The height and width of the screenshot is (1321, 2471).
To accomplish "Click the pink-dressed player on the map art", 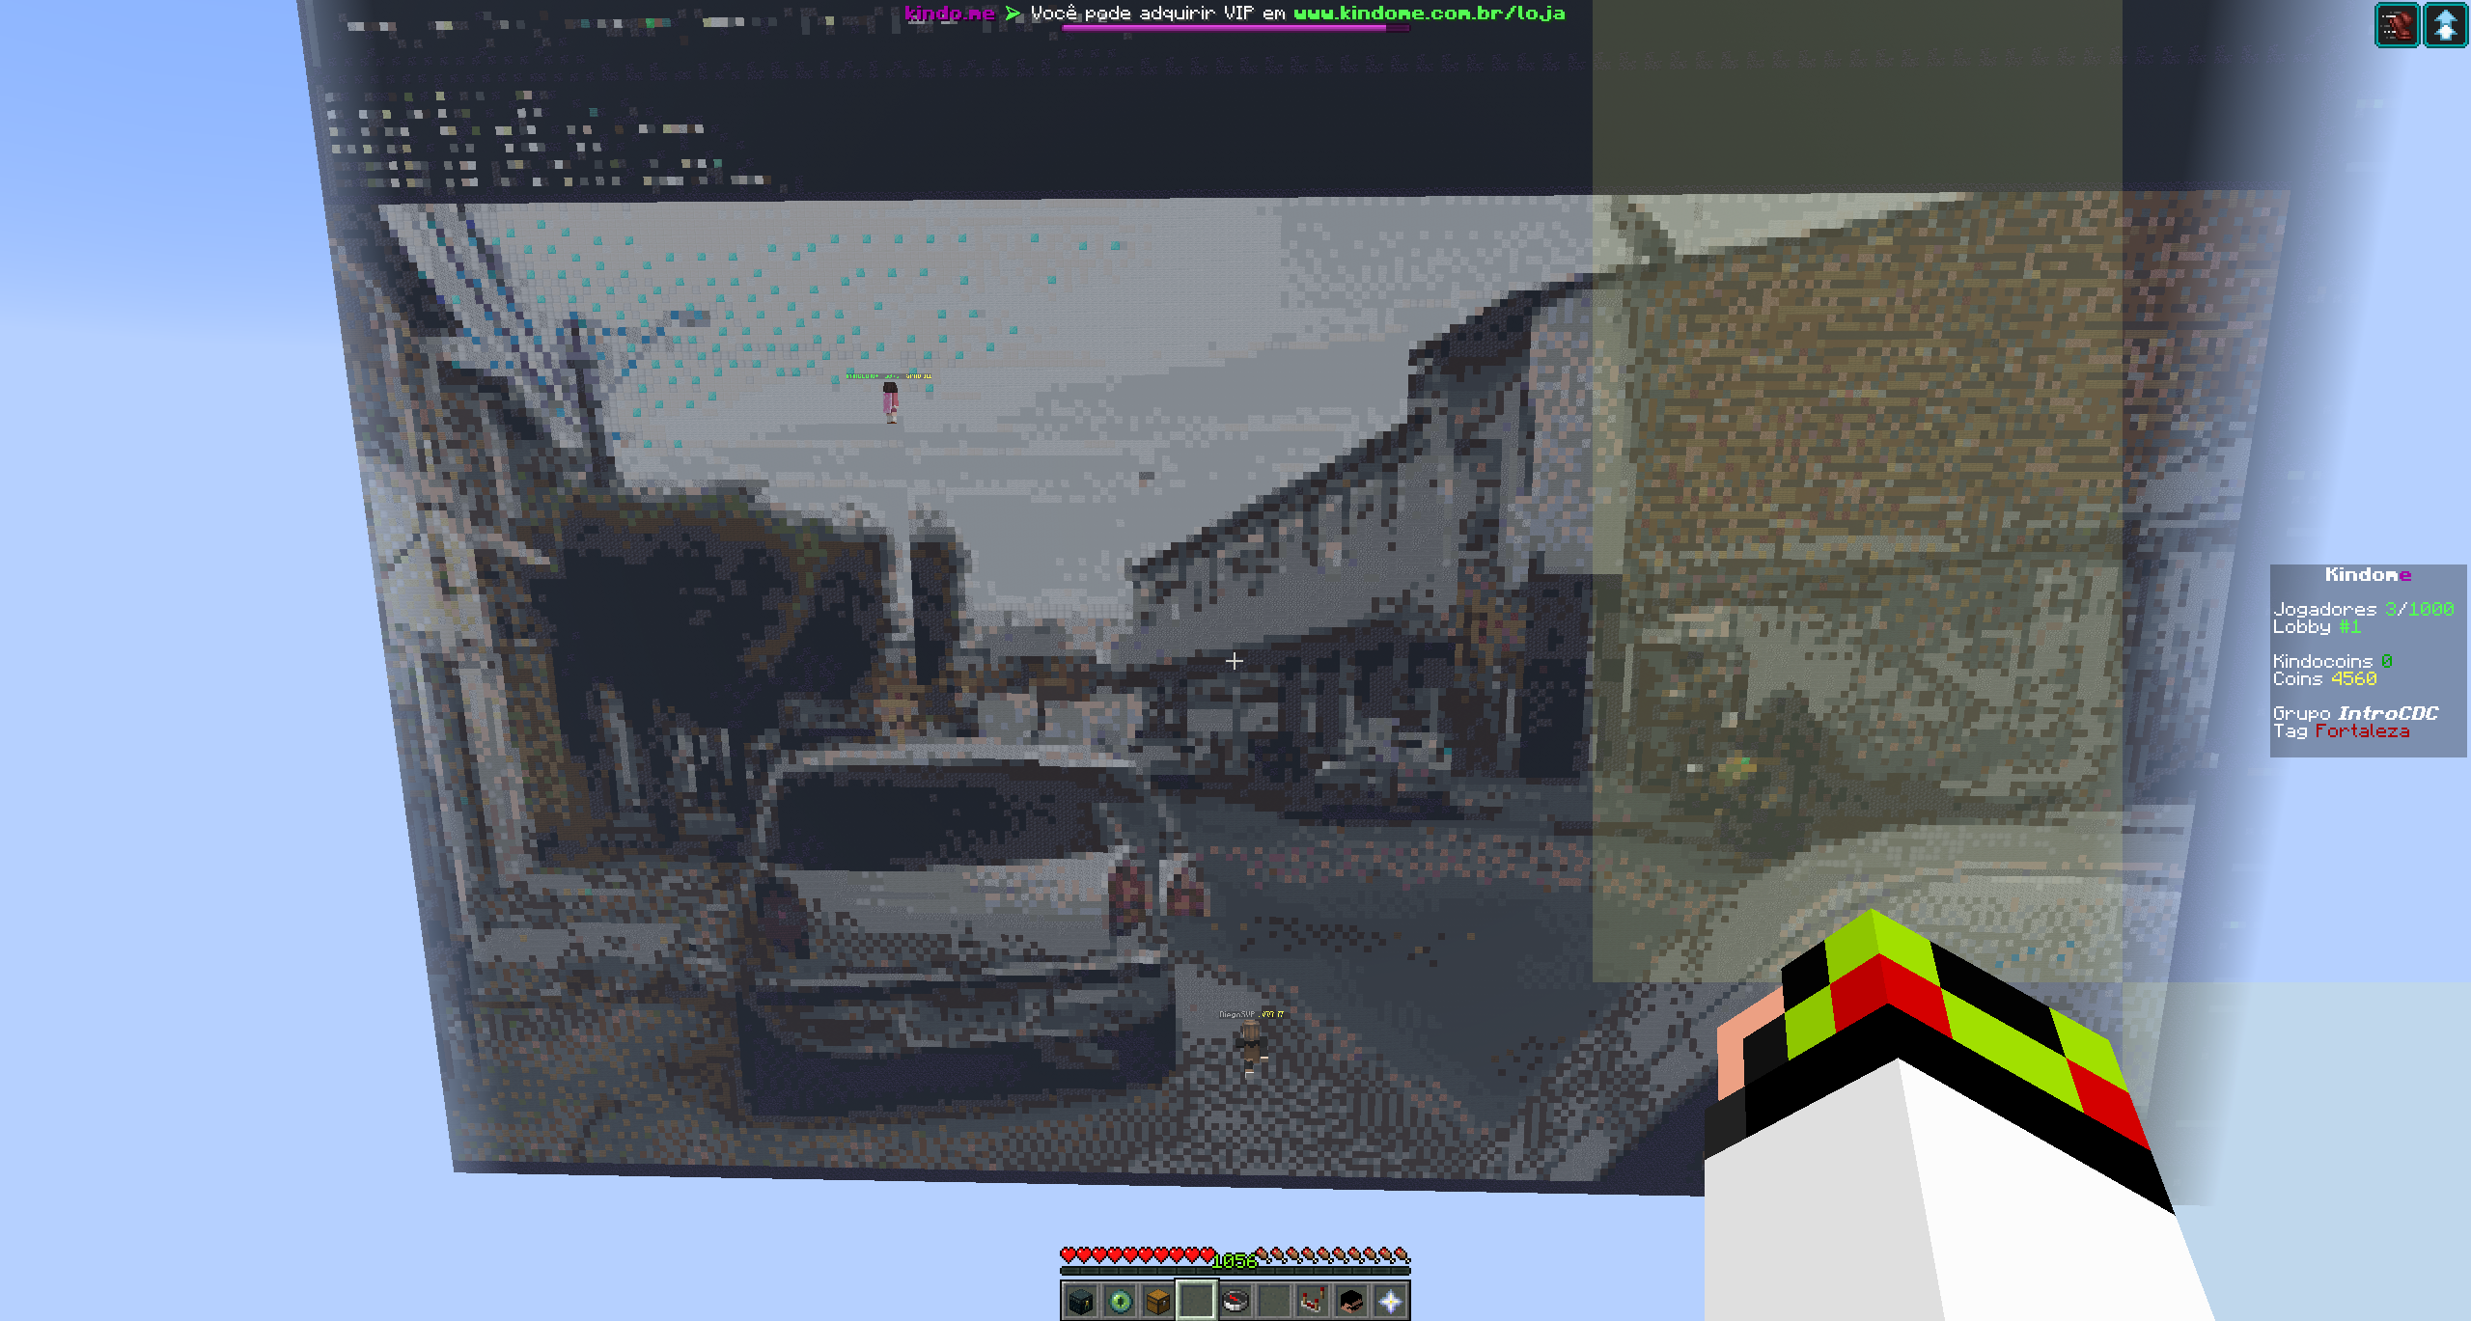I will [890, 400].
